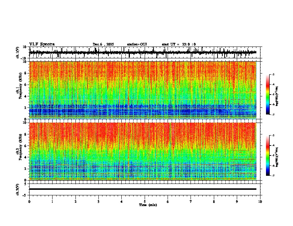Screen dimensions: 293x226
Task: Click the ch.1 colorbar log(PSD) label
Action: click(277, 96)
